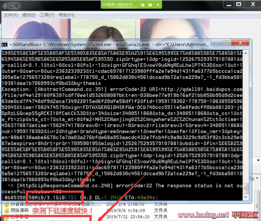Select the first blue-haired thumbnail image

pyautogui.click(x=36, y=29)
